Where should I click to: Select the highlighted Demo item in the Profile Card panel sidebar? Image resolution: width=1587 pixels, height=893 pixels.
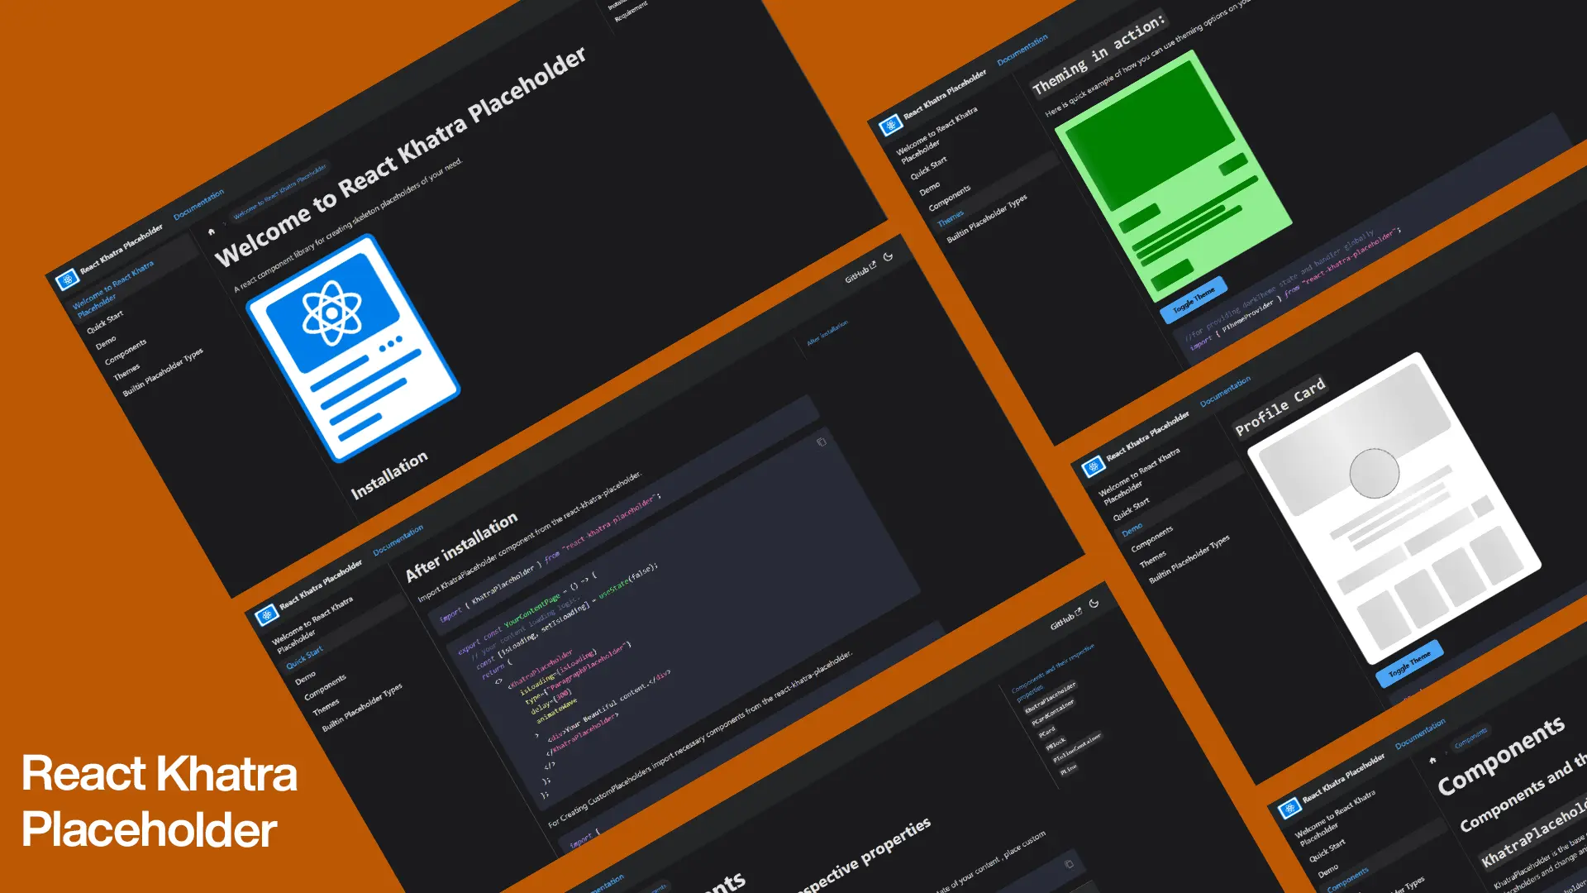tap(1132, 528)
